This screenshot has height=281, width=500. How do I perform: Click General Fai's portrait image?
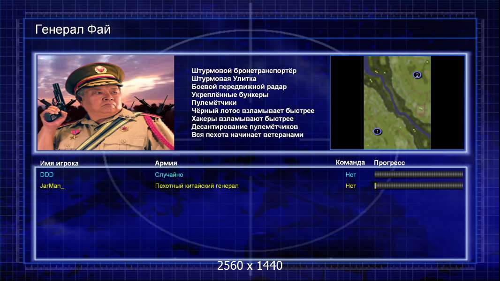pyautogui.click(x=106, y=103)
